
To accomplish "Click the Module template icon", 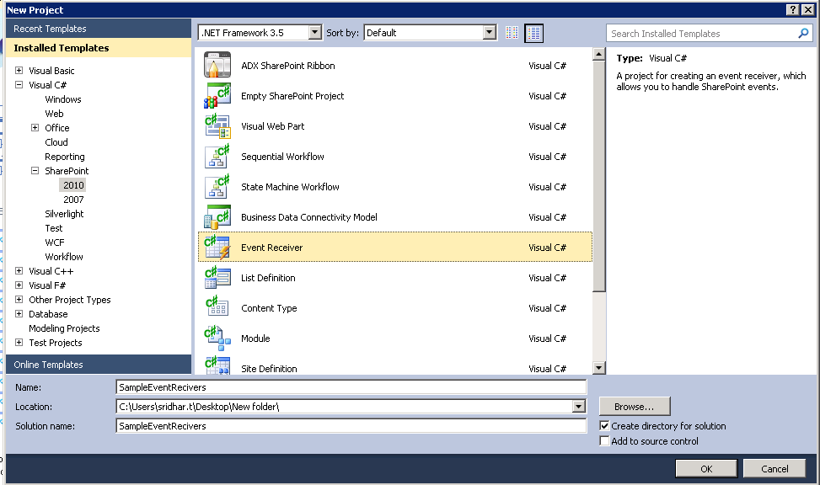I will pos(216,338).
